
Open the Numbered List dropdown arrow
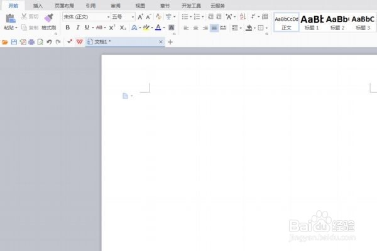coord(203,17)
